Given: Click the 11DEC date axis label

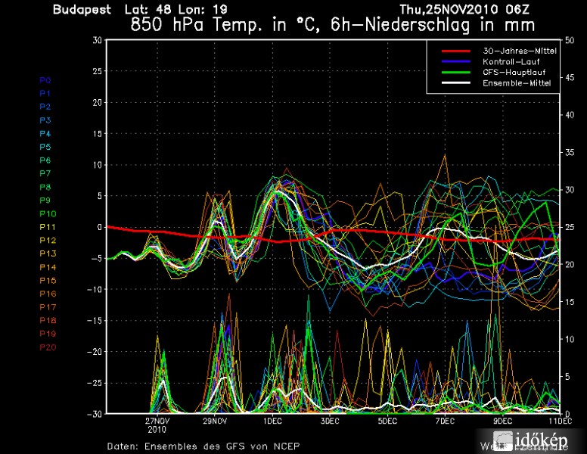Looking at the screenshot, I should pos(561,421).
